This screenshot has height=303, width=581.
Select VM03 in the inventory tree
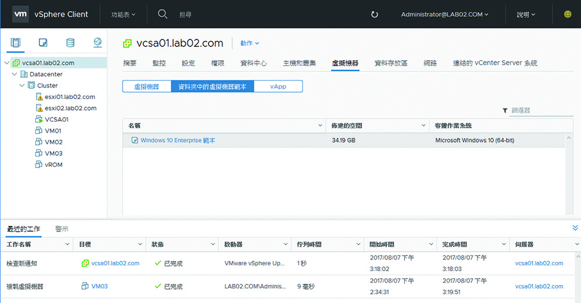53,154
